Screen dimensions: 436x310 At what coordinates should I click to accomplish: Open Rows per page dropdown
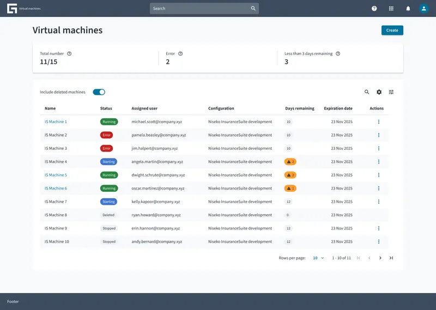pyautogui.click(x=318, y=258)
